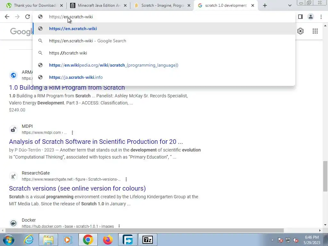The width and height of the screenshot is (328, 246).
Task: Go back to the previous page
Action: [7, 17]
